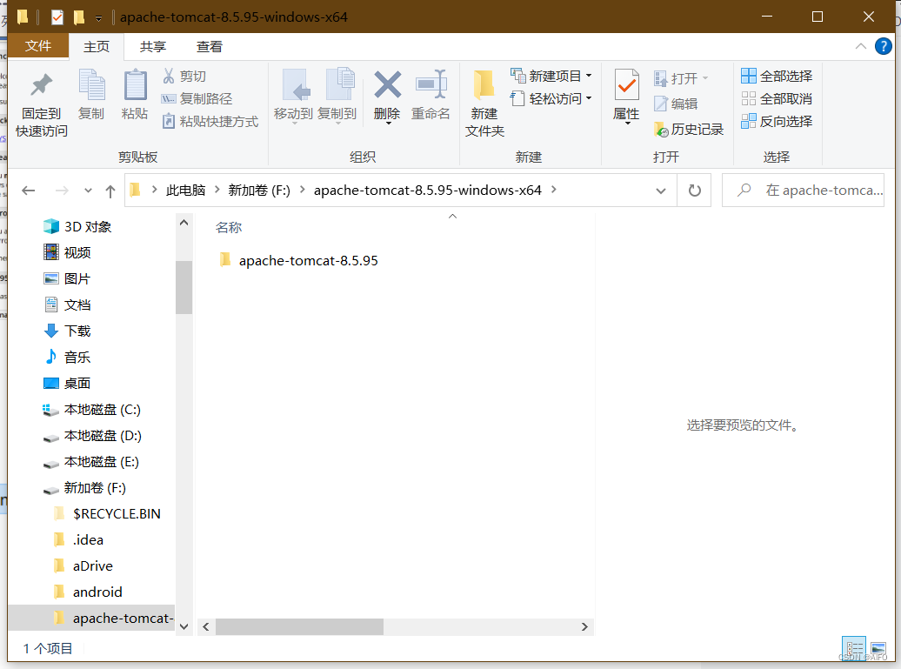This screenshot has height=669, width=901.
Task: Open 本地磁盘 (E:) drive
Action: click(x=92, y=462)
